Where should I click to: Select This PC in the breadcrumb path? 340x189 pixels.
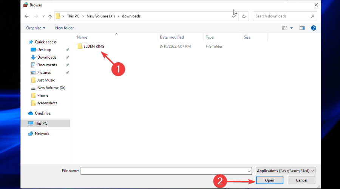(73, 16)
